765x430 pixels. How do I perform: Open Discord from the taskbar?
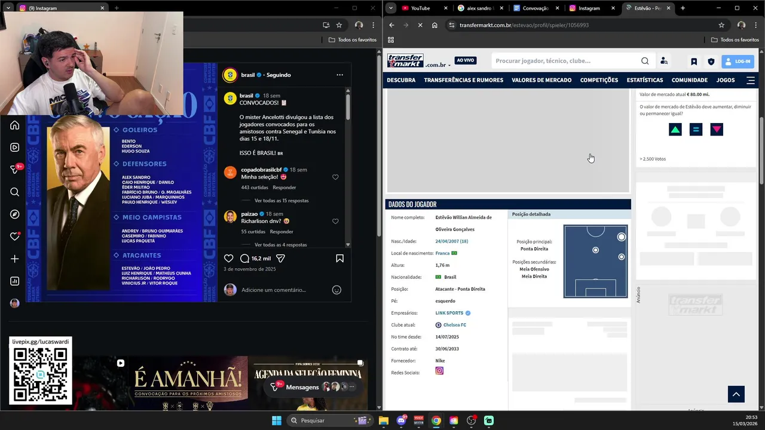click(x=401, y=420)
